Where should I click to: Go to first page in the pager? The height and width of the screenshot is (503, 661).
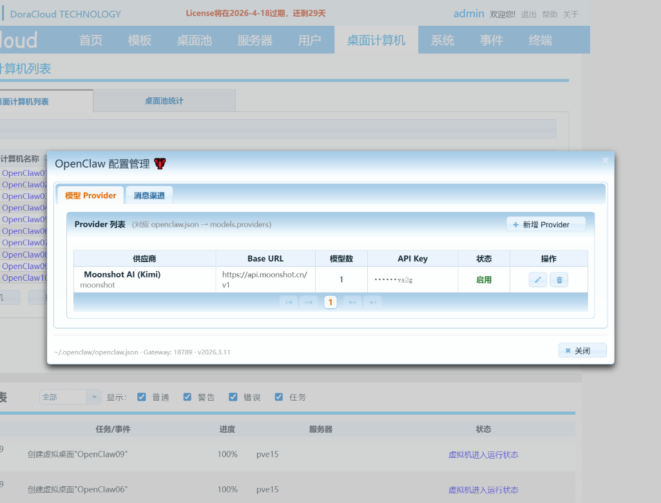(x=289, y=302)
